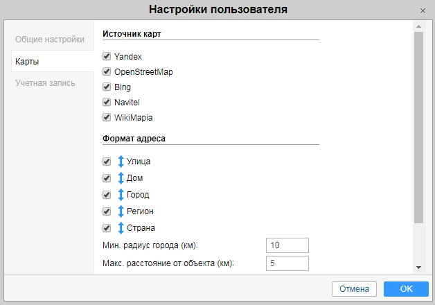Uncheck the WikiMapia map source

(x=107, y=117)
